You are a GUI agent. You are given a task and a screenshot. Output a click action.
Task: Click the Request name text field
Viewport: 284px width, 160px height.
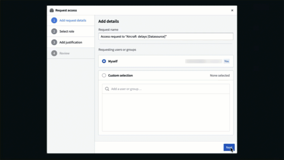(x=166, y=37)
